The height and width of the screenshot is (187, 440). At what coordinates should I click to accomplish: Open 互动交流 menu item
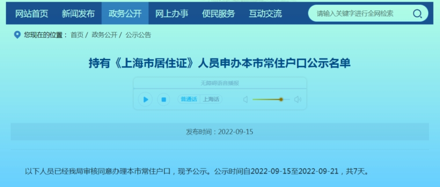(265, 14)
